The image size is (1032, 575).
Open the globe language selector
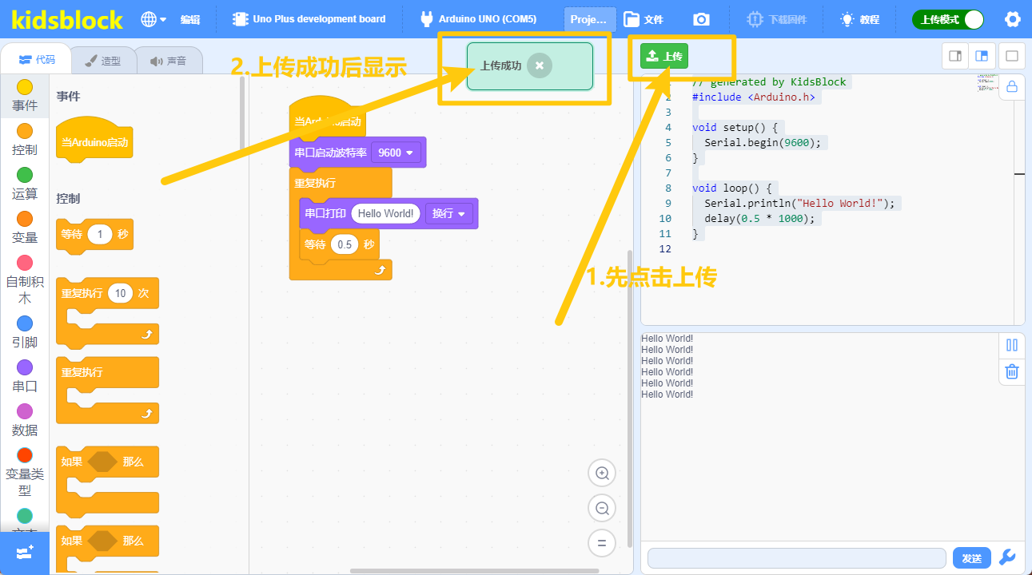click(x=153, y=19)
